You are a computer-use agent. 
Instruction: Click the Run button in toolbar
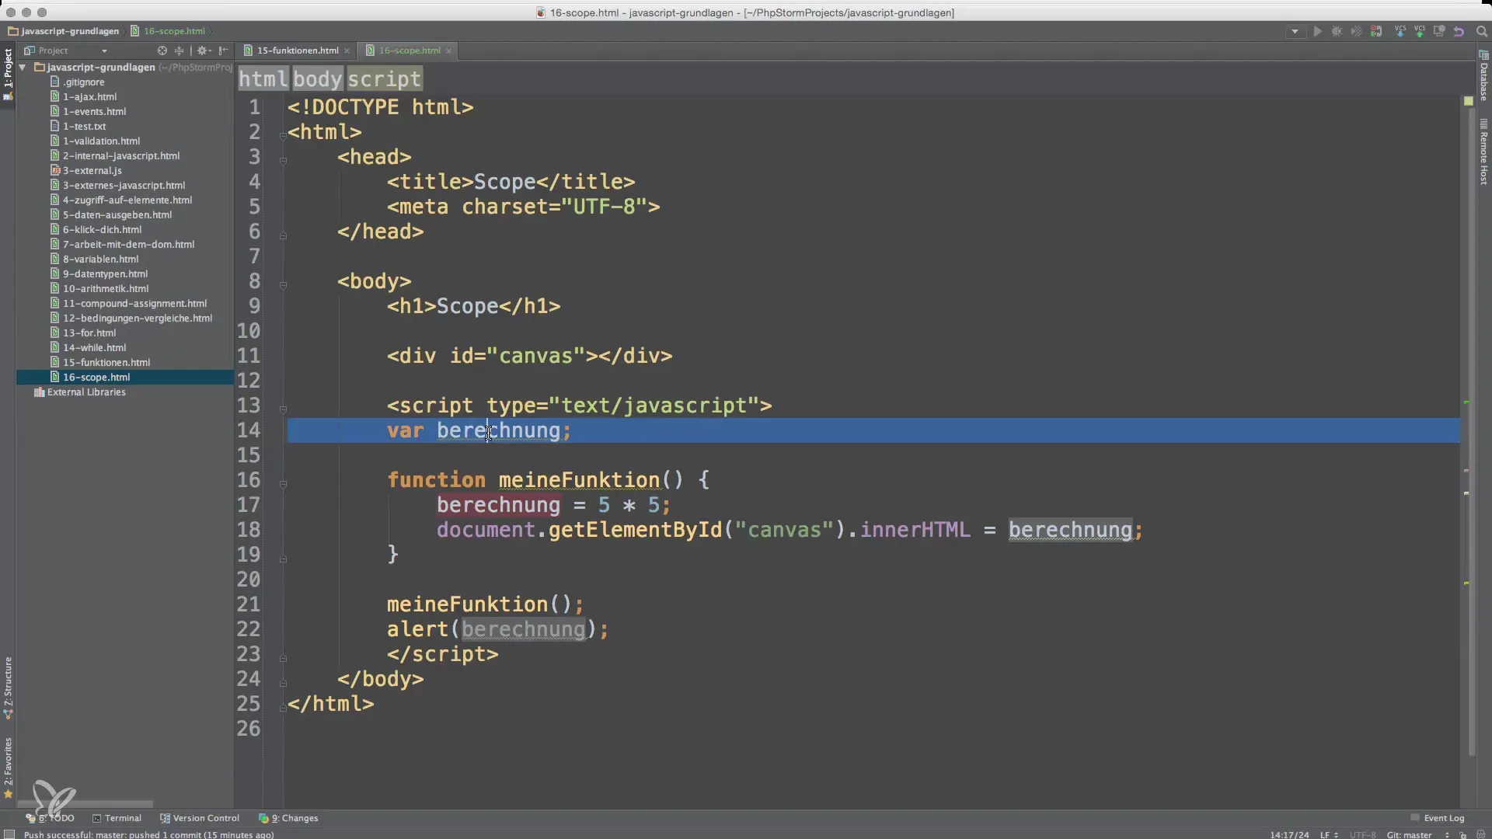1317,32
